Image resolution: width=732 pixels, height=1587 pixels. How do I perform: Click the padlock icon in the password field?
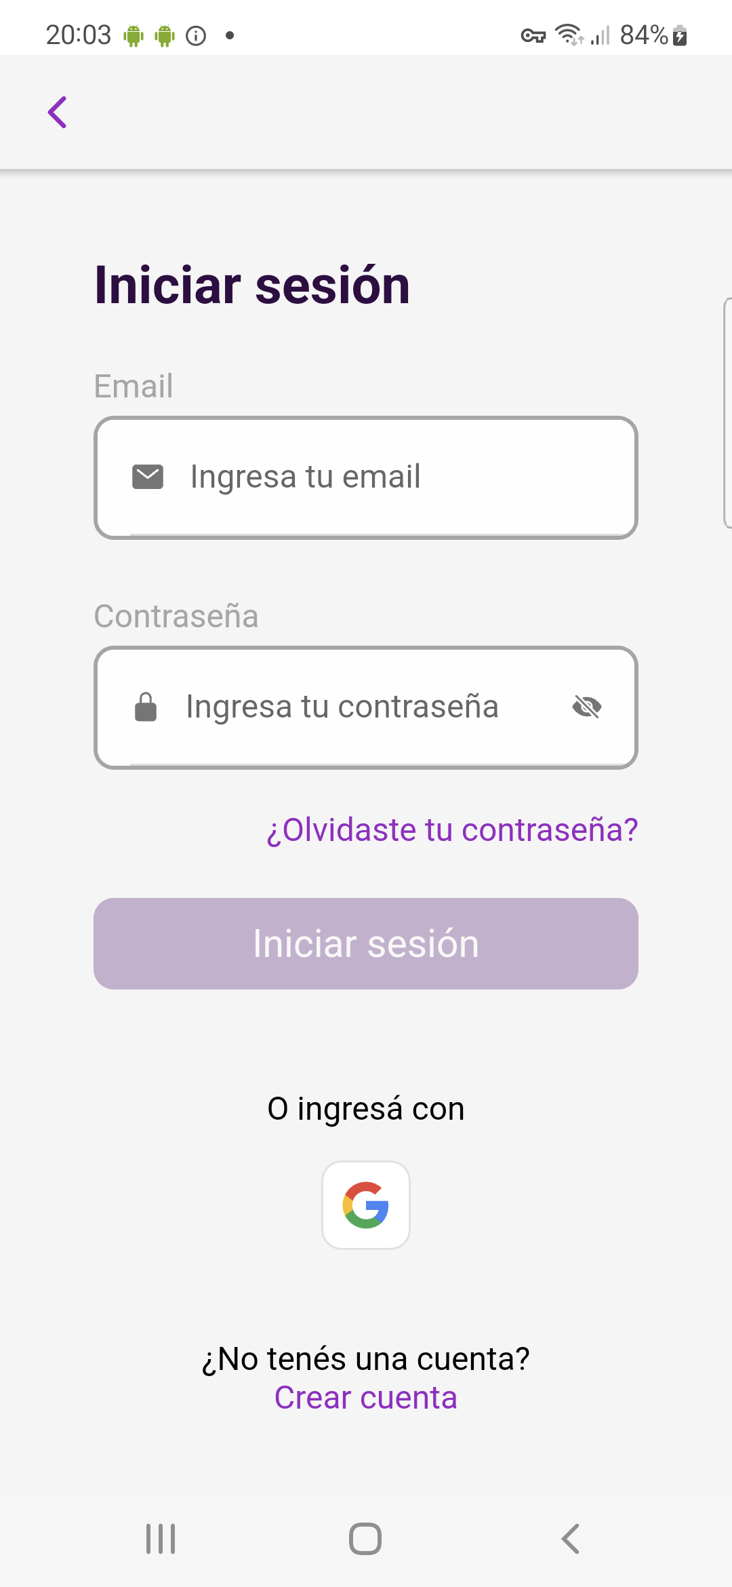click(146, 707)
